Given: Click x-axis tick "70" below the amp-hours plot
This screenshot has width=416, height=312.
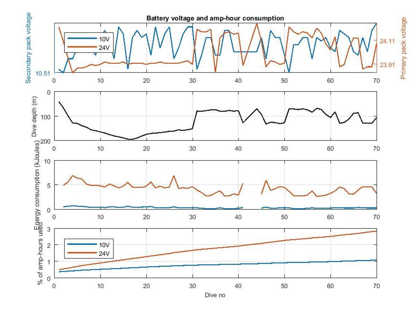Looking at the screenshot, I should [x=376, y=286].
